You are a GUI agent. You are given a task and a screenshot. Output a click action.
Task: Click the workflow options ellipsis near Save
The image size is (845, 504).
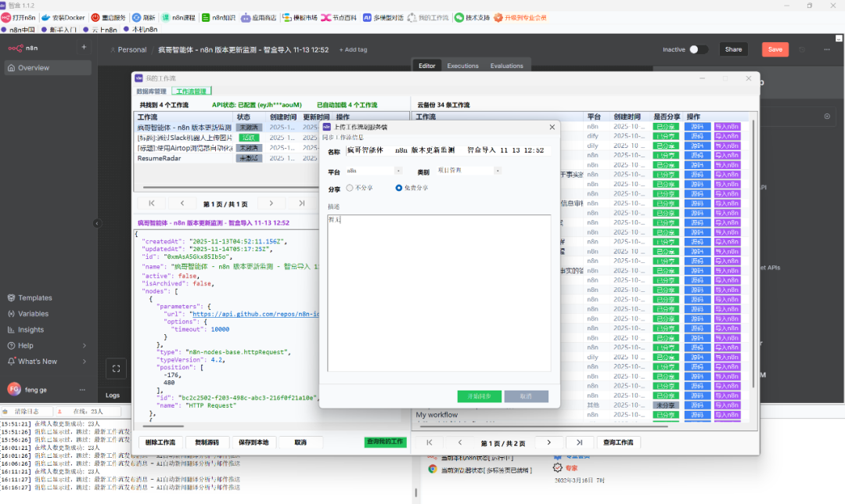[827, 49]
